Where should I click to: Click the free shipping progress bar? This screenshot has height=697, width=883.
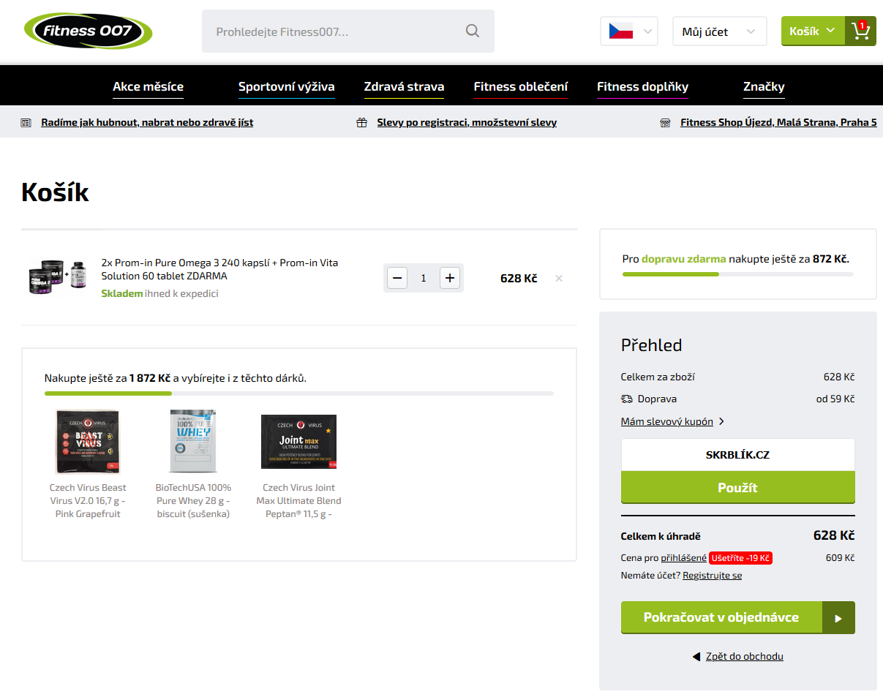[737, 274]
